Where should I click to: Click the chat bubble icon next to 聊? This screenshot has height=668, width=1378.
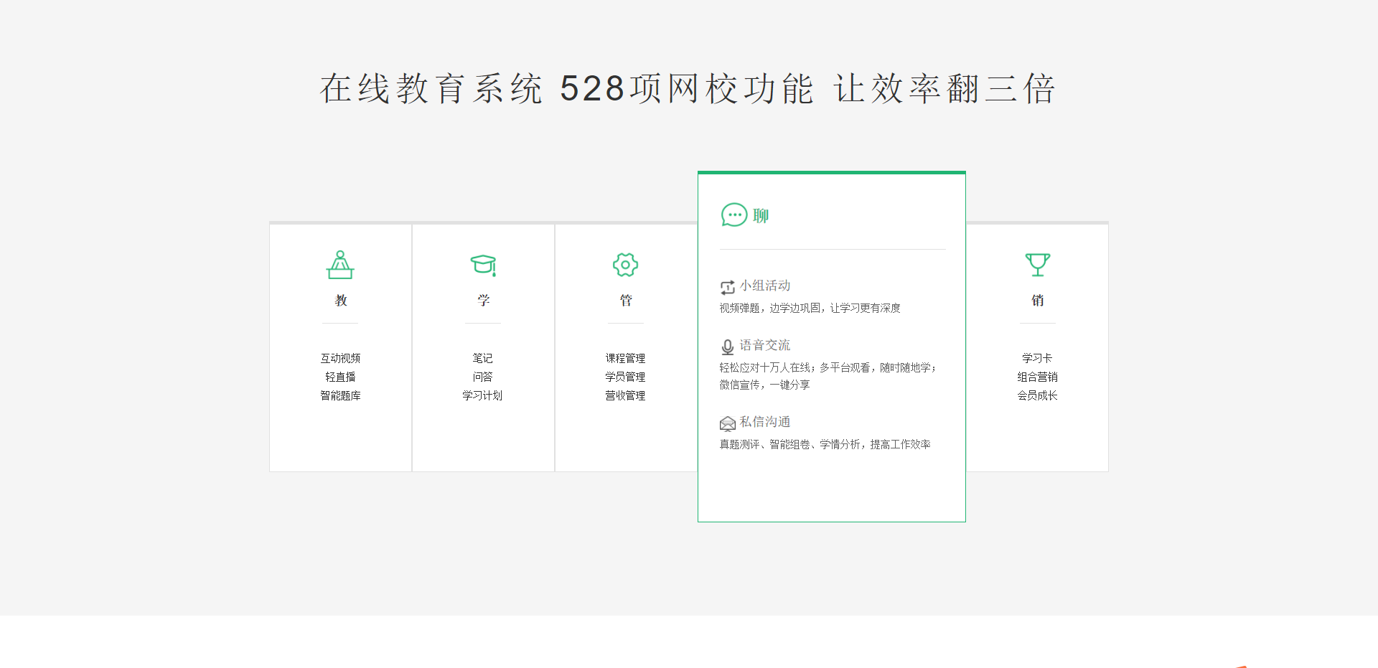point(734,215)
